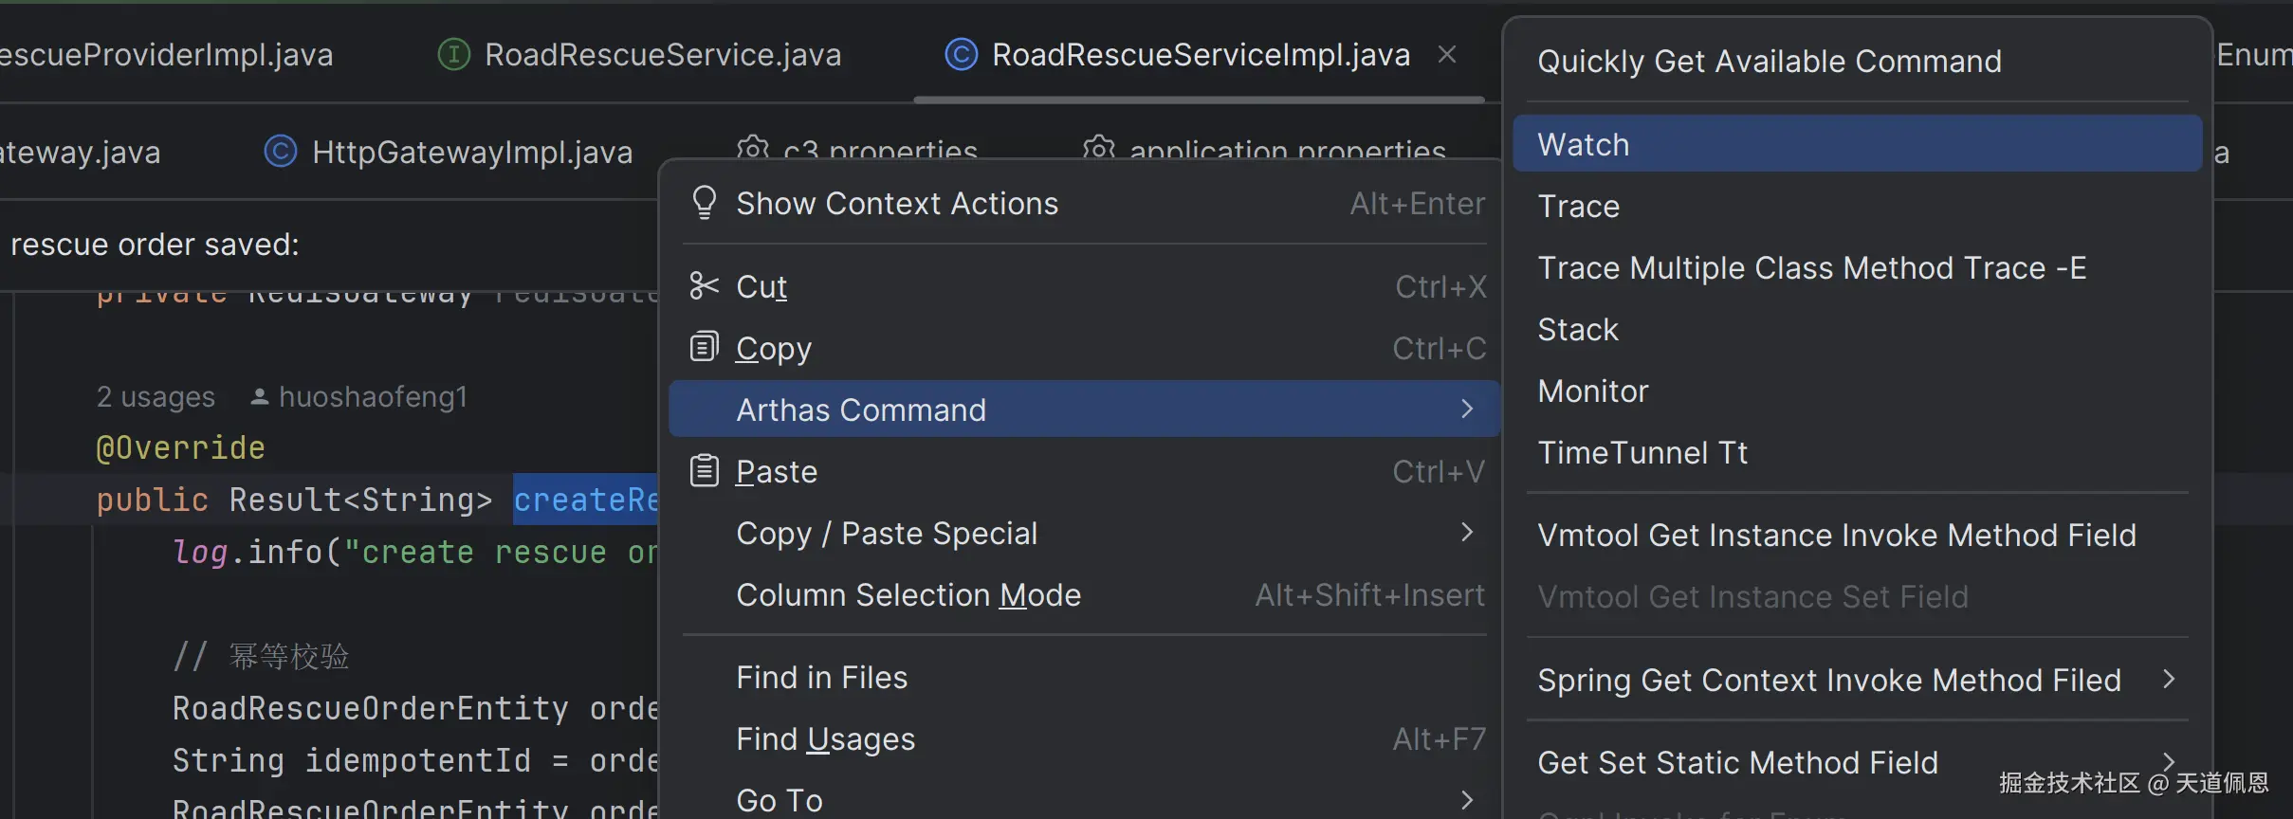Select TimeTunnel Tt command
The image size is (2293, 819).
[x=1642, y=453]
